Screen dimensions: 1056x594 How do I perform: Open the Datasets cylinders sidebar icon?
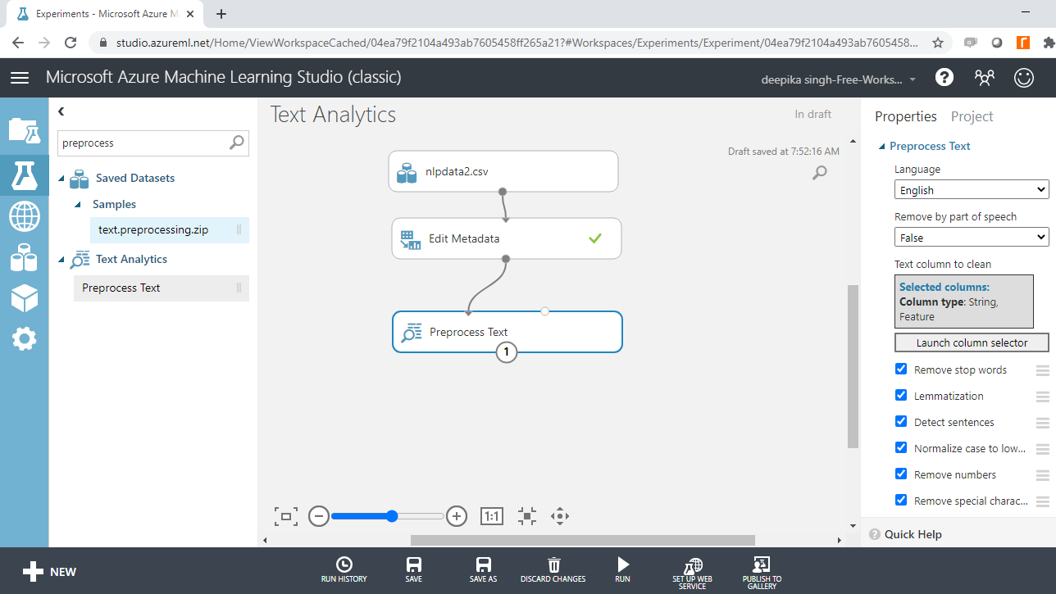pyautogui.click(x=24, y=257)
